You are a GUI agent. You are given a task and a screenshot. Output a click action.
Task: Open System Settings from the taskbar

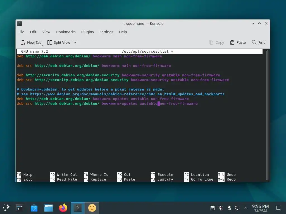point(19,208)
